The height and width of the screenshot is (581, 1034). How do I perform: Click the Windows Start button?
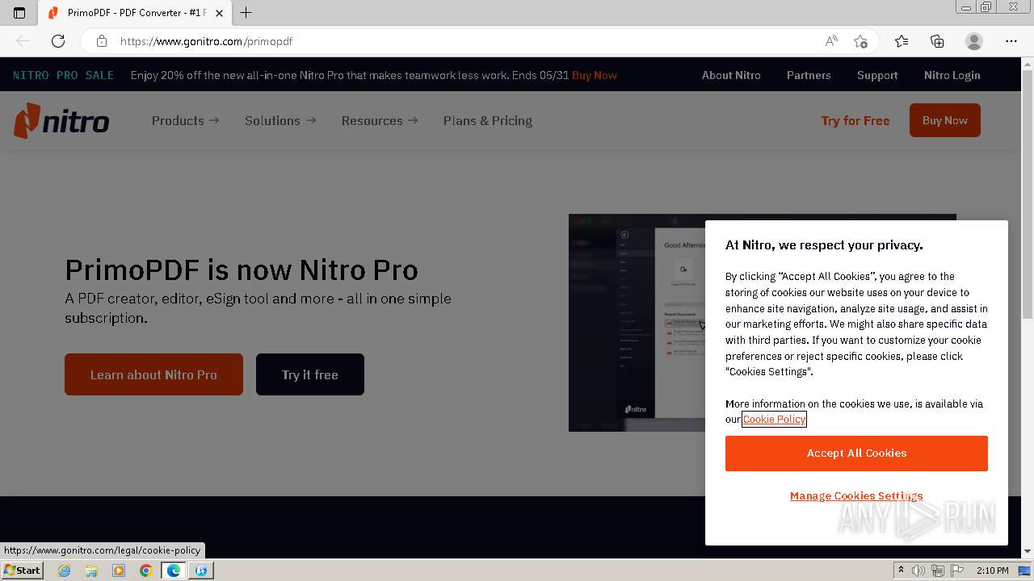click(x=22, y=571)
